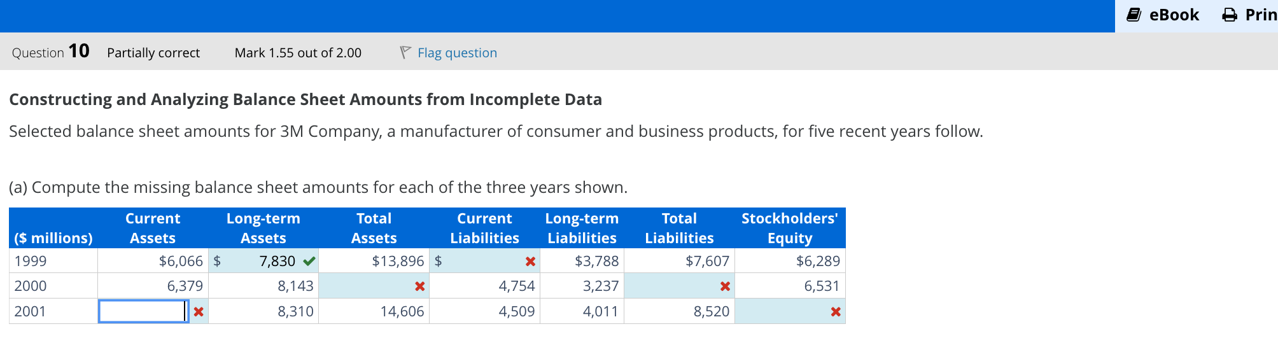Image resolution: width=1278 pixels, height=345 pixels.
Task: Click the eBook book icon
Action: tap(1134, 15)
